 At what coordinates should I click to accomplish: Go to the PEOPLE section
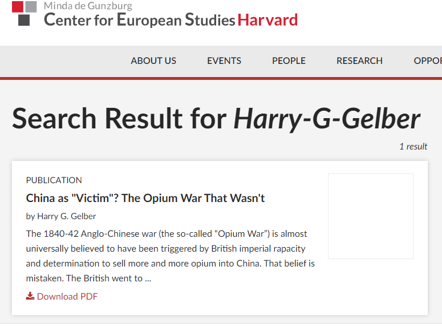pyautogui.click(x=289, y=60)
